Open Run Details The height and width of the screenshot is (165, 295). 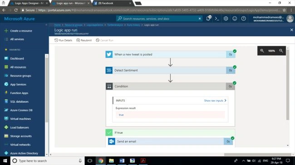(63, 40)
